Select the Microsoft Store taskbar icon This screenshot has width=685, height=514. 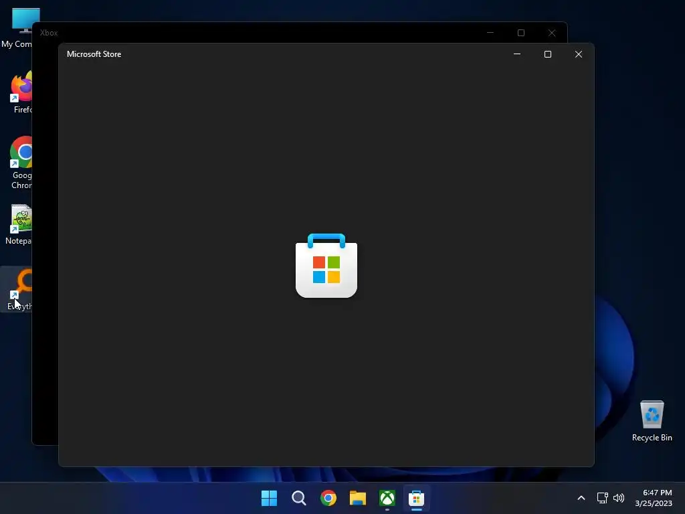[416, 498]
